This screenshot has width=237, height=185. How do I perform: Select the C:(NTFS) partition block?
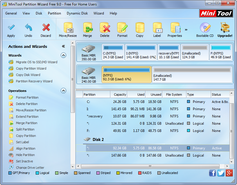[113, 52]
